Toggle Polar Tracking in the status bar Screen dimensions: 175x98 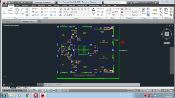tap(40, 90)
